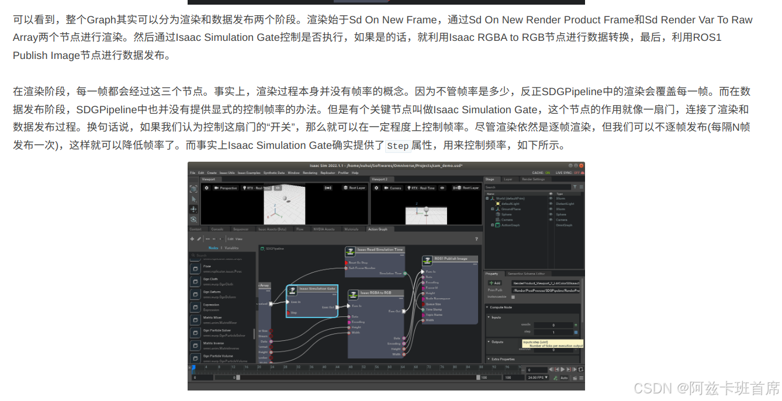Open 24.00 FPS dropdown
The height and width of the screenshot is (401, 782).
point(538,378)
